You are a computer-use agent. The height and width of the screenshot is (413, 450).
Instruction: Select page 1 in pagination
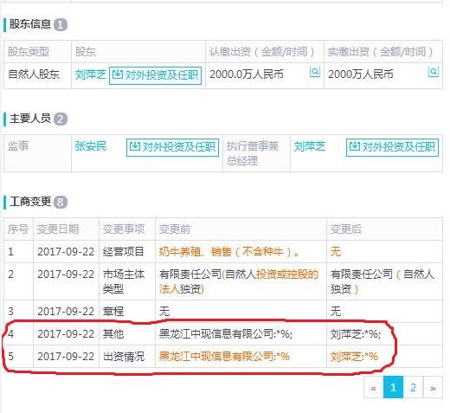point(393,387)
